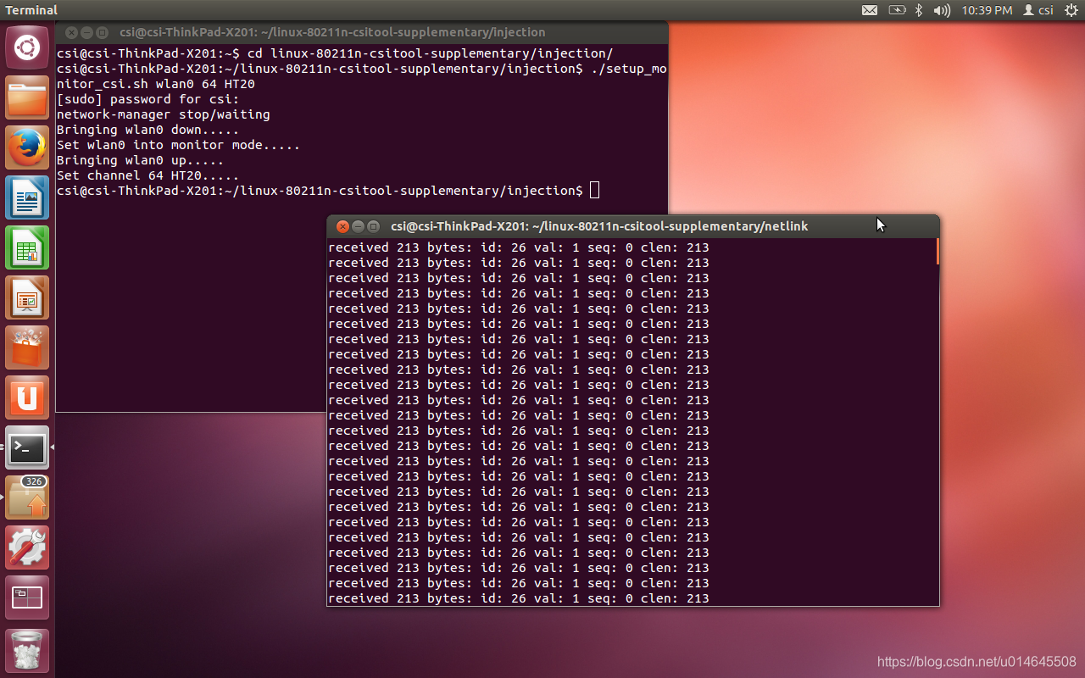Click 'Set wlan0 into monitor mode.....' text

coord(178,145)
